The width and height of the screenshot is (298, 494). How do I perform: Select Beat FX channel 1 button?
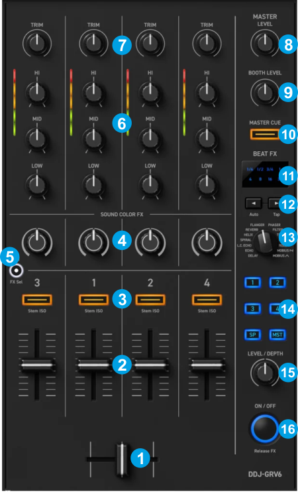(253, 282)
